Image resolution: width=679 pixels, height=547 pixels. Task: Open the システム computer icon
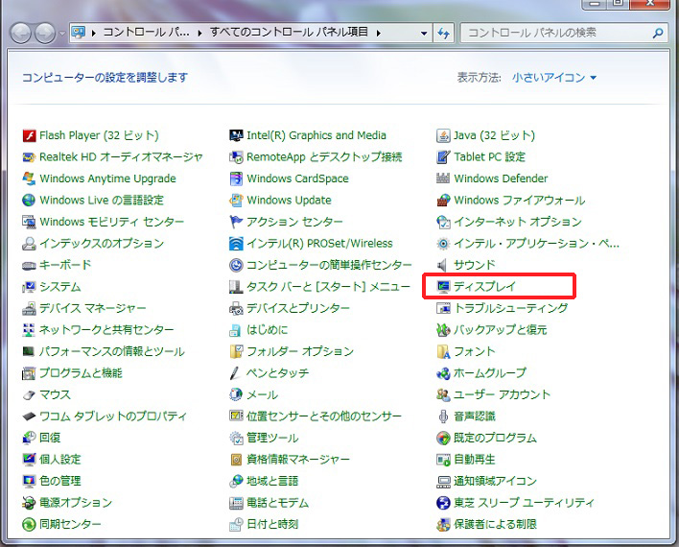coord(29,287)
